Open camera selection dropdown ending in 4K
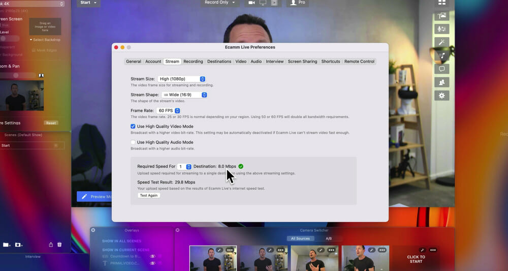This screenshot has height=271, width=508. [33, 4]
